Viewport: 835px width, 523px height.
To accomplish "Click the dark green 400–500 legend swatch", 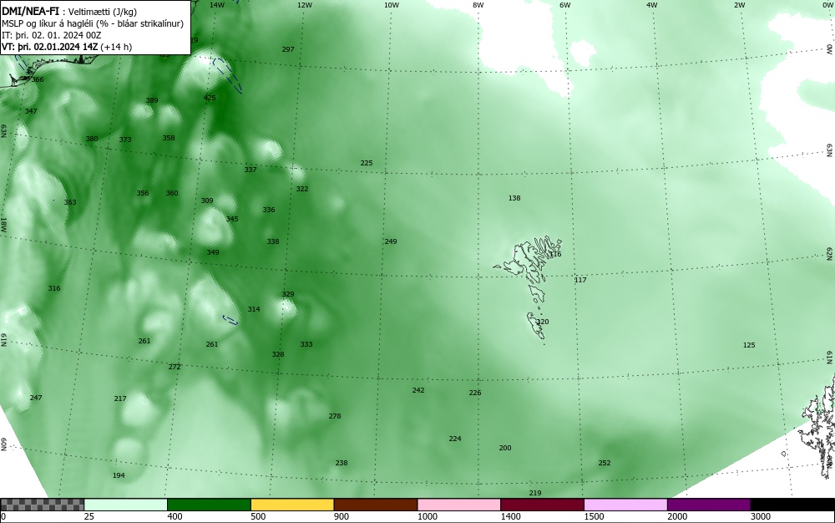I will tap(209, 505).
